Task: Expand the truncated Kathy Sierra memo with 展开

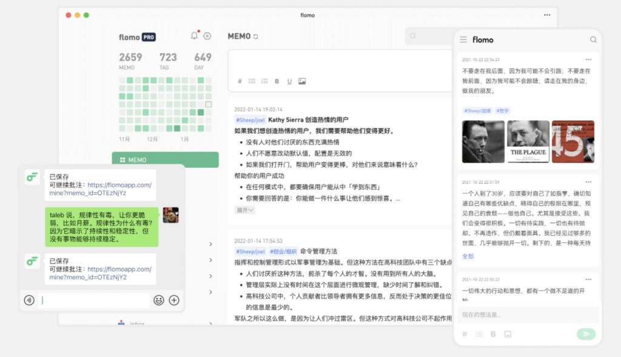Action: point(245,210)
